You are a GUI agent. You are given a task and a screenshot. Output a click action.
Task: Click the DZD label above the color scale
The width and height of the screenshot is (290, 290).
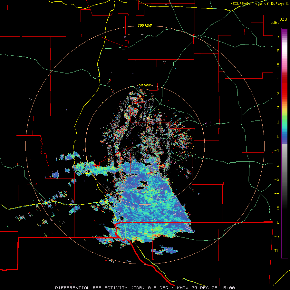point(283,19)
